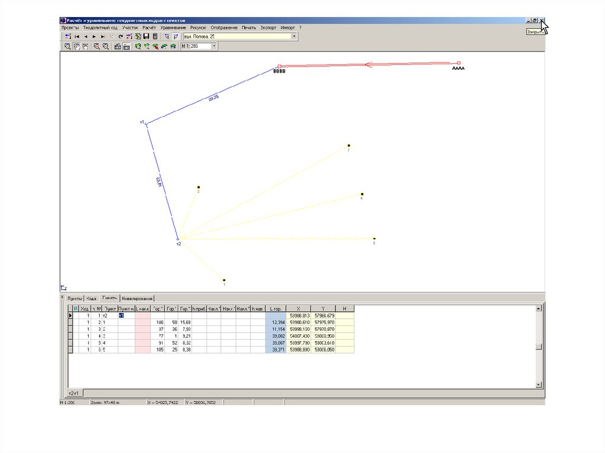
Task: Switch to the Нивелирование tab
Action: (x=138, y=298)
